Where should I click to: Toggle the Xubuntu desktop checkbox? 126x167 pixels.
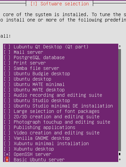pyautogui.click(x=7, y=149)
